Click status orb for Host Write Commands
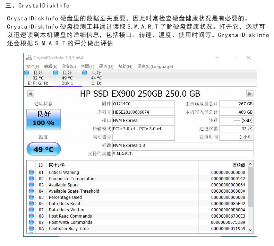Screen dimensions: 274x246 31,222
